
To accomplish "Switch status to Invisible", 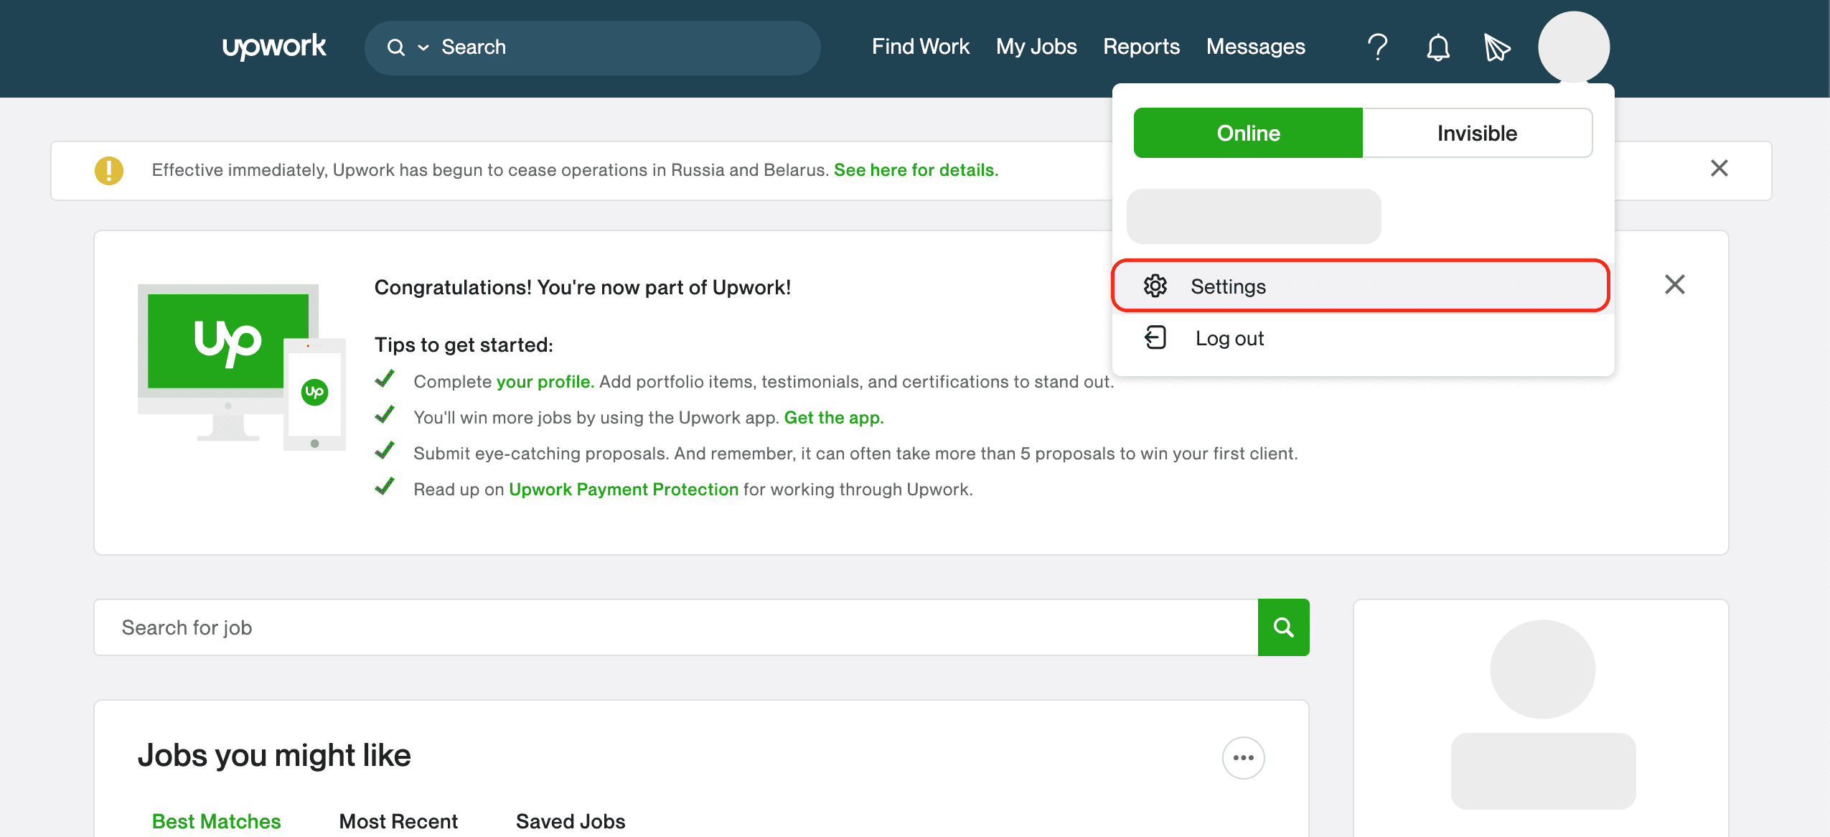I will (1477, 133).
